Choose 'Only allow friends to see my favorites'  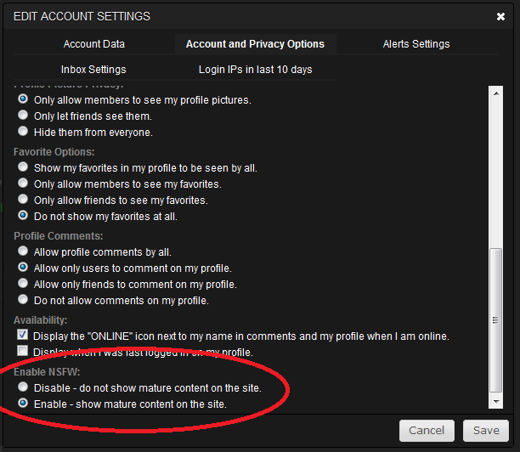[23, 200]
